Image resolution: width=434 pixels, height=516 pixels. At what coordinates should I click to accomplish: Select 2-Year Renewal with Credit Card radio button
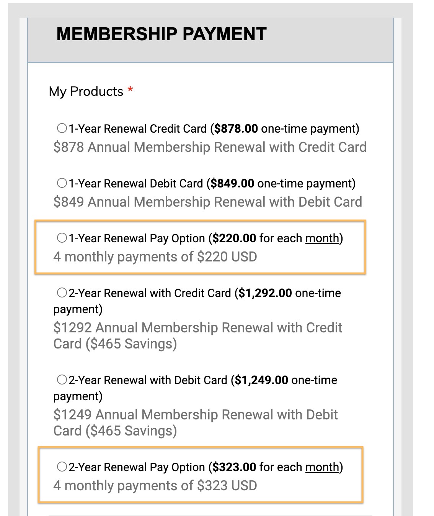coord(62,293)
